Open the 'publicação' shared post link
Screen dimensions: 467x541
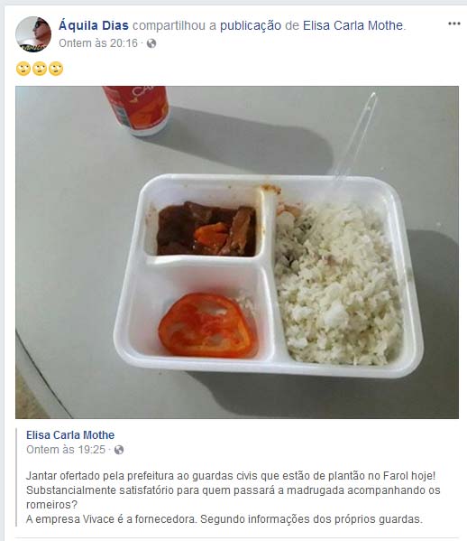point(251,25)
